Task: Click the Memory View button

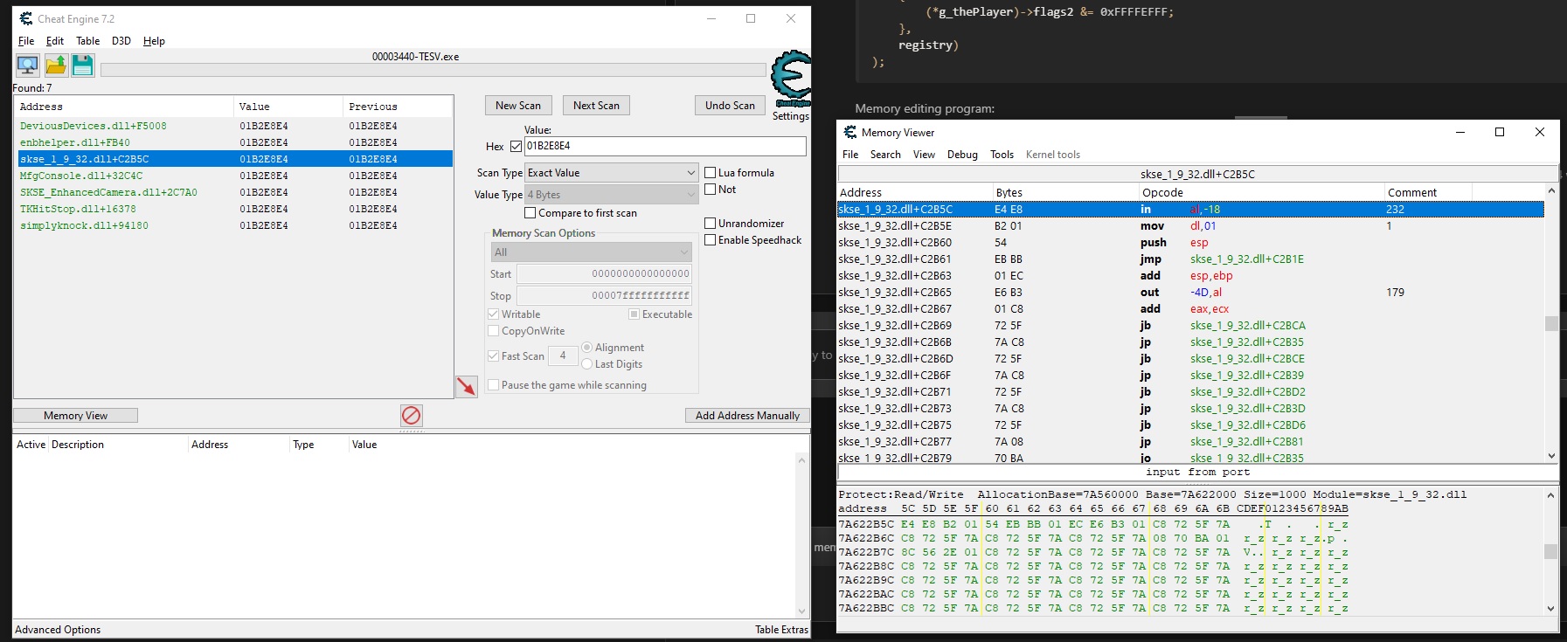Action: coord(76,416)
